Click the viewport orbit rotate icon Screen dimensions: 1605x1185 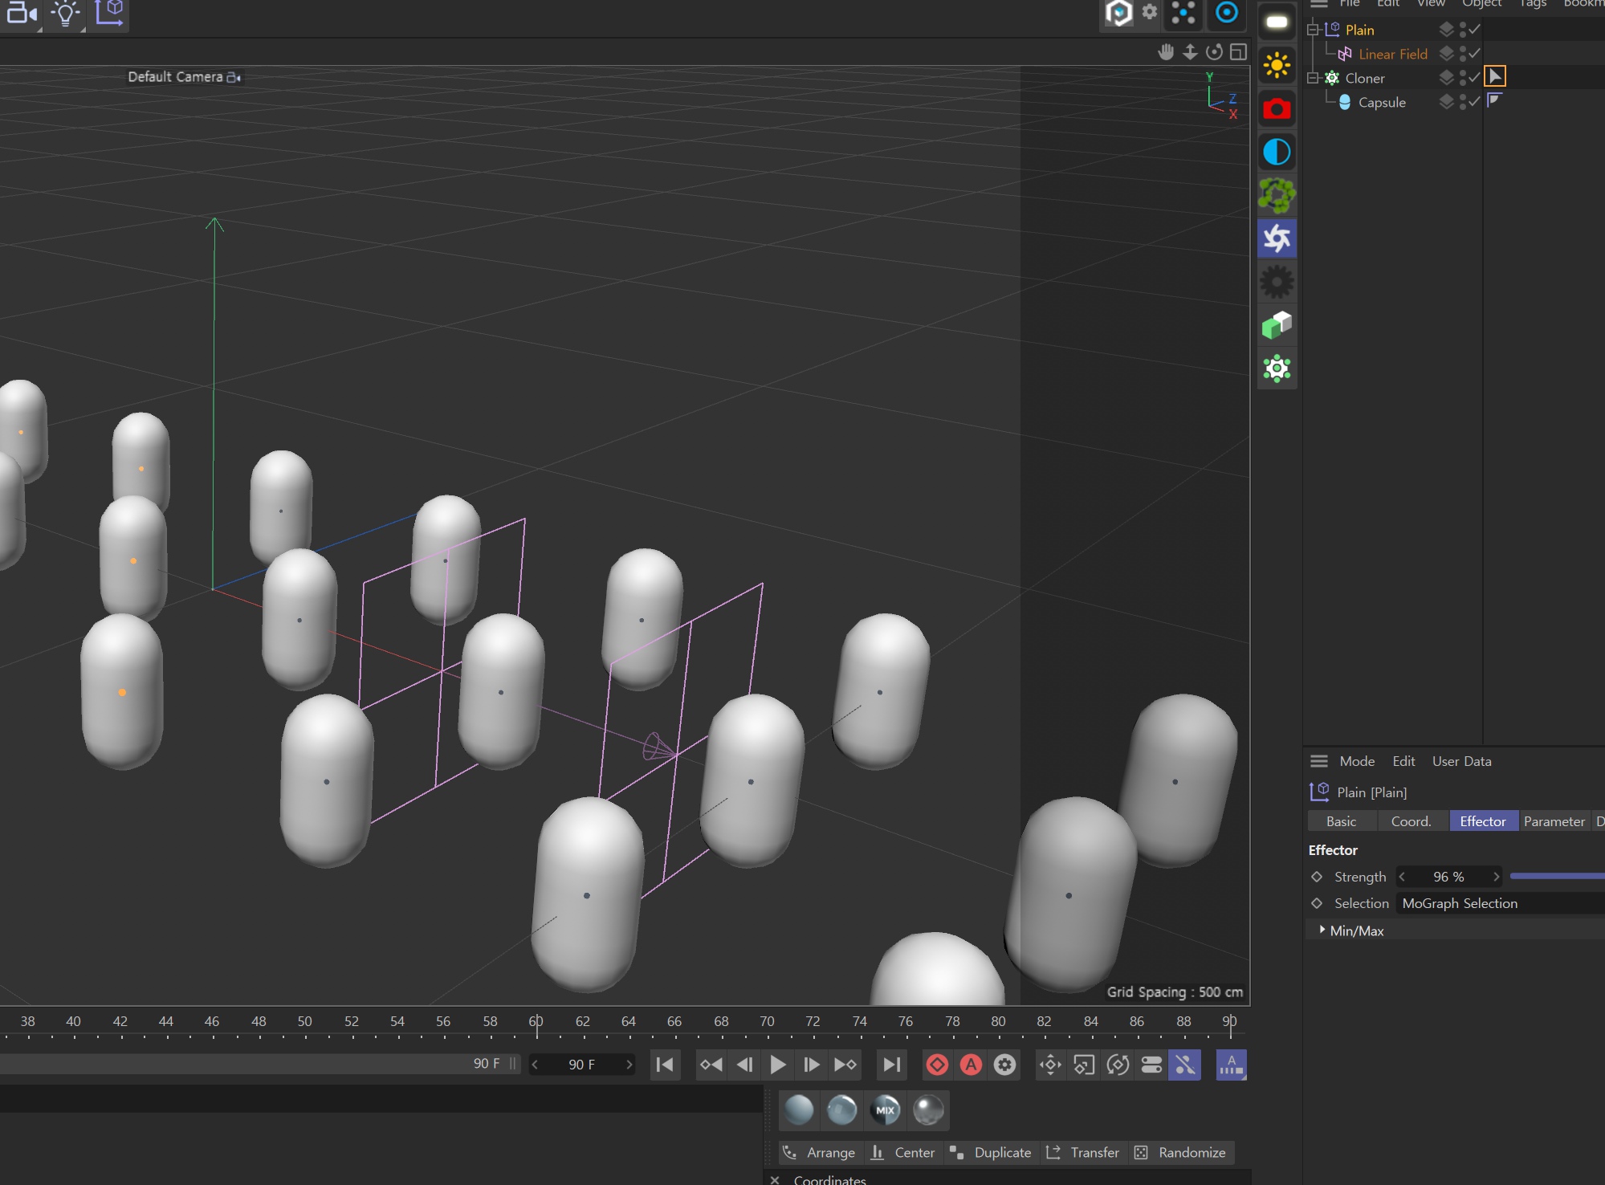coord(1214,52)
